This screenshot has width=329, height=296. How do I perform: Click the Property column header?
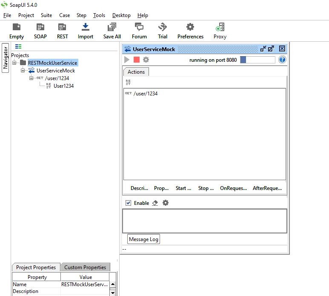[x=37, y=277]
